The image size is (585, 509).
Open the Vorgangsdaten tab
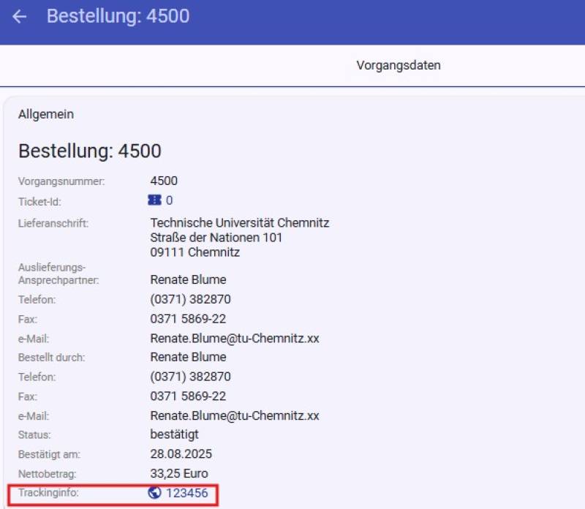click(399, 66)
